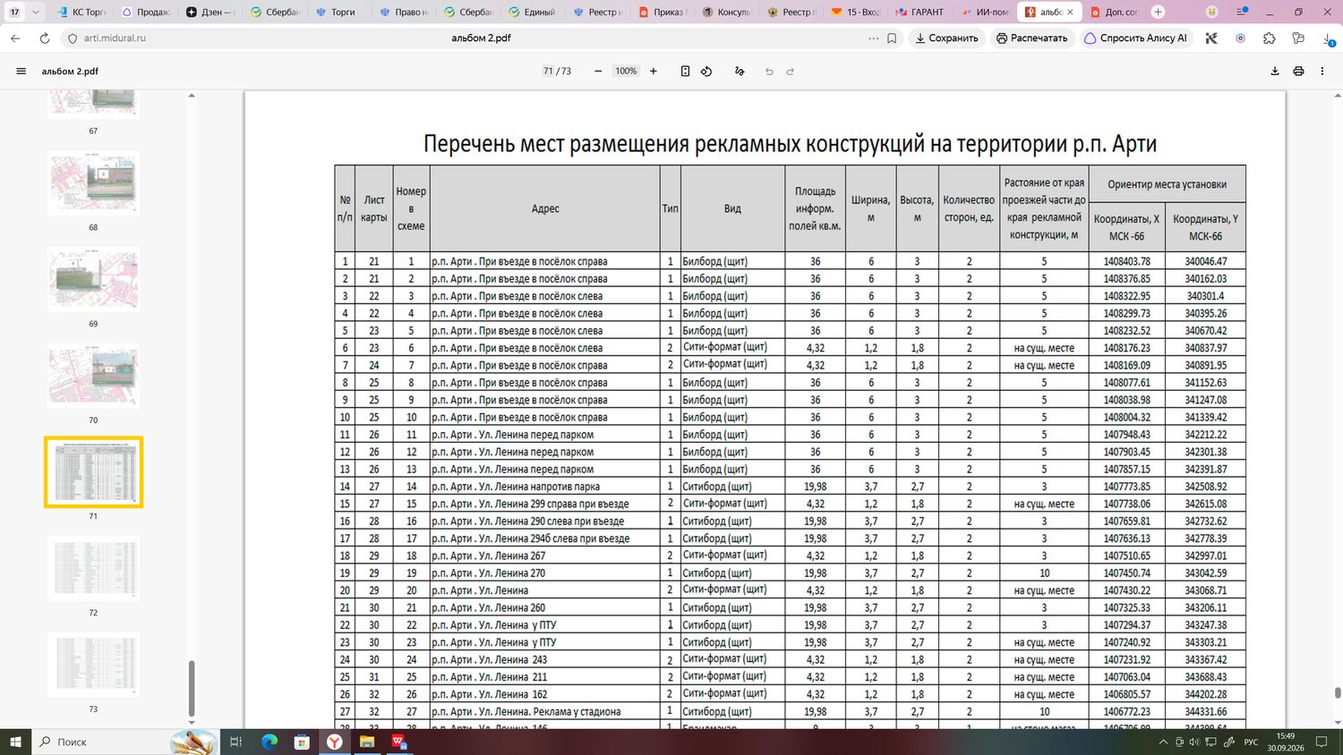Select page 72 thumbnail
Screen dimensions: 1343x755
click(93, 569)
